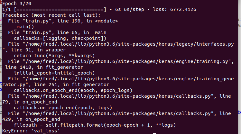This screenshot has width=241, height=134.
Task: Click the first keras/callbacks.py file path
Action: pyautogui.click(x=118, y=96)
